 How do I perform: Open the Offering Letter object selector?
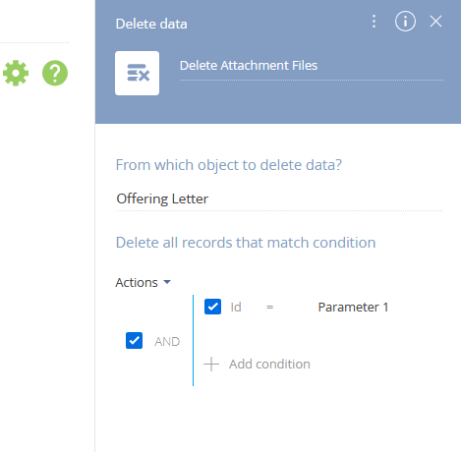pos(278,198)
